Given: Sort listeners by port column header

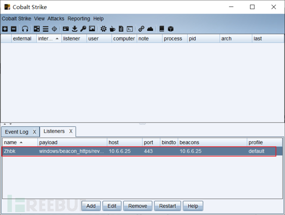Looking at the screenshot, I should click(x=151, y=142).
